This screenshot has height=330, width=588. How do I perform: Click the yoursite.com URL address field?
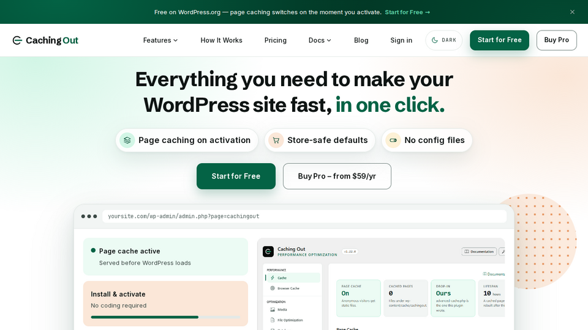[304, 216]
